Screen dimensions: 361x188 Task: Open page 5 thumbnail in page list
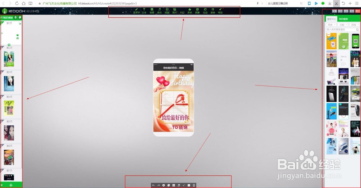[9, 133]
